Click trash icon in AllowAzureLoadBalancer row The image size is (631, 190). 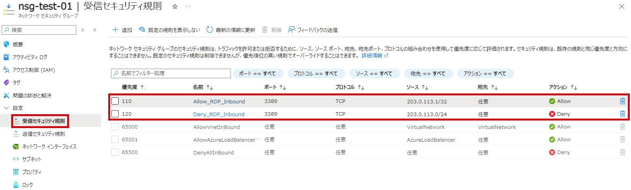pyautogui.click(x=622, y=139)
